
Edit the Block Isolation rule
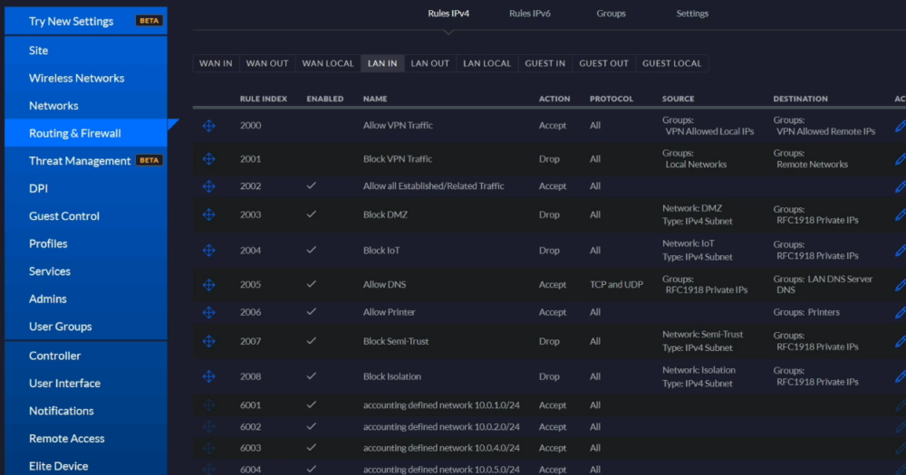click(x=901, y=376)
